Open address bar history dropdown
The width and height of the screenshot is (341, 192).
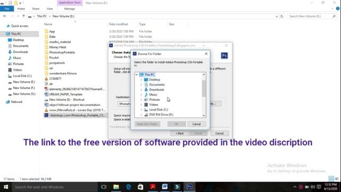pos(277,17)
